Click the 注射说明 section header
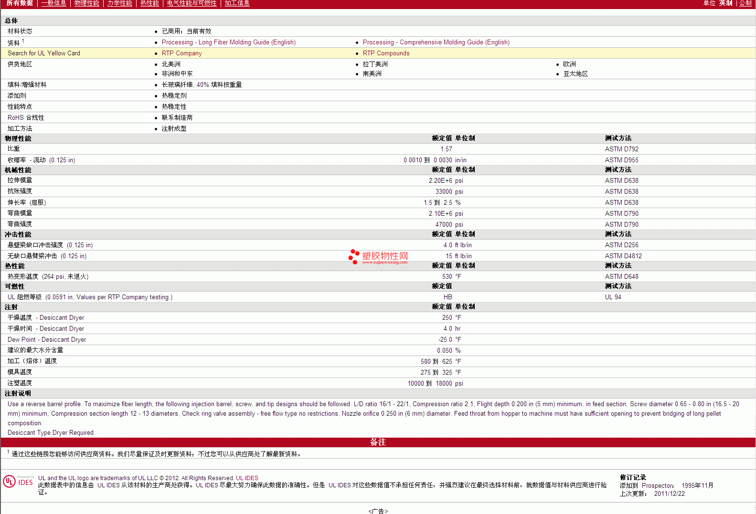Screen dimensions: 756x514 point(18,394)
